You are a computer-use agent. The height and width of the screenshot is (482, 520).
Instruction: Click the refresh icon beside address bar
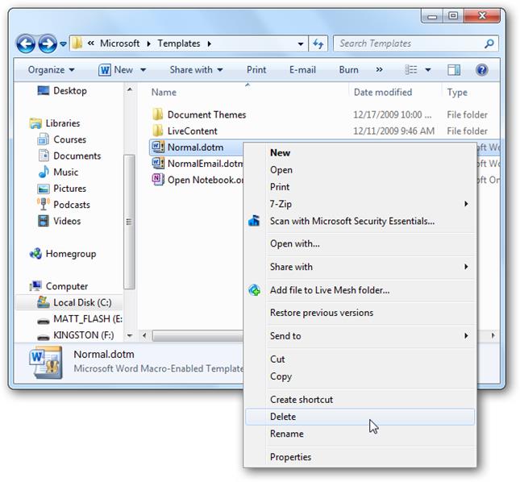[x=318, y=44]
